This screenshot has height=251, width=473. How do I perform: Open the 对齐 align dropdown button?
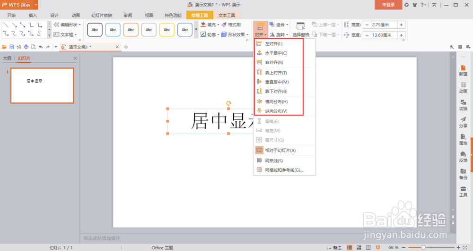[260, 30]
